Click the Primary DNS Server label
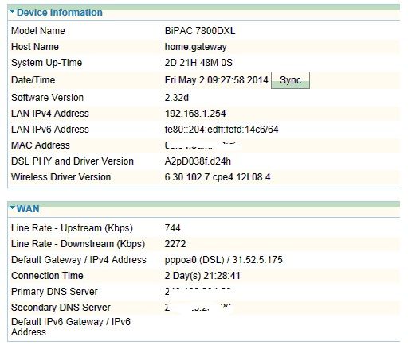The height and width of the screenshot is (349, 408). (x=54, y=292)
